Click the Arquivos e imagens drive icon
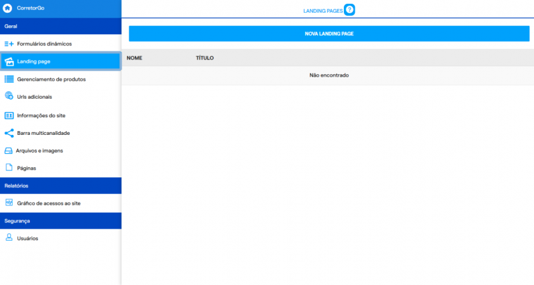 [x=8, y=151]
